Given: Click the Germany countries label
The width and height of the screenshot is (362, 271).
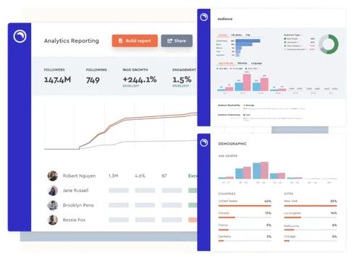Looking at the screenshot, I should pos(224,236).
